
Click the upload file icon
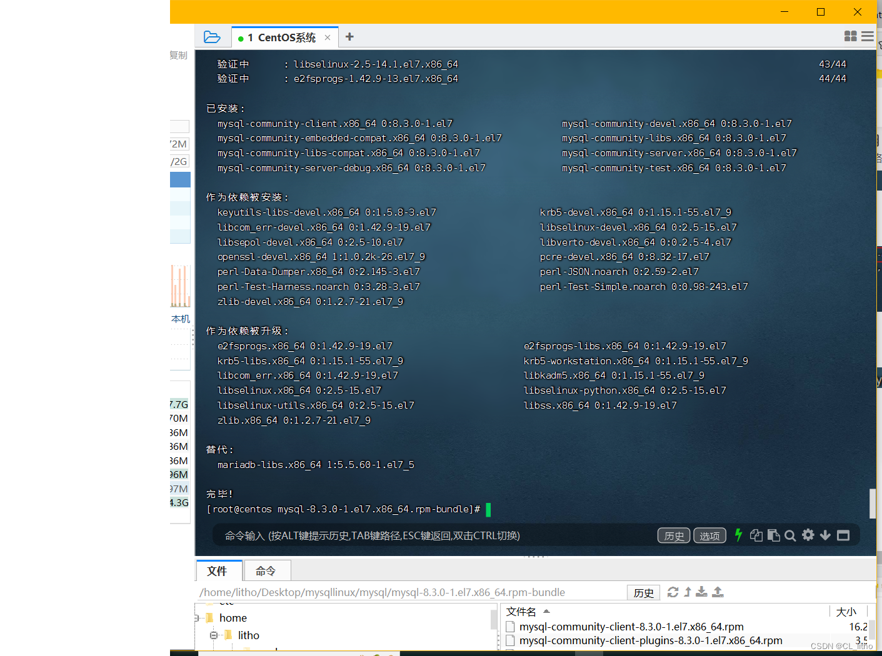coord(718,592)
